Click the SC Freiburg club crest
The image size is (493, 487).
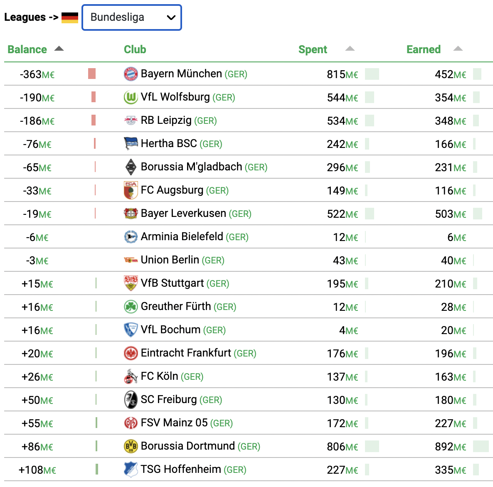click(131, 400)
